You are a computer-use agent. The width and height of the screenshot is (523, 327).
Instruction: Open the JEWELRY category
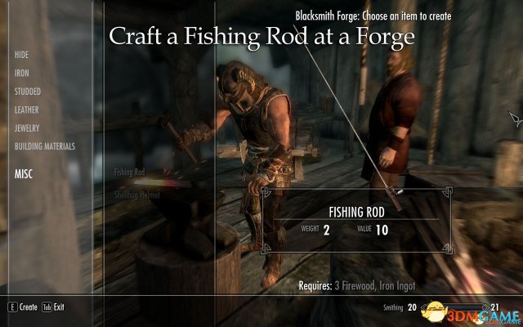tap(27, 128)
